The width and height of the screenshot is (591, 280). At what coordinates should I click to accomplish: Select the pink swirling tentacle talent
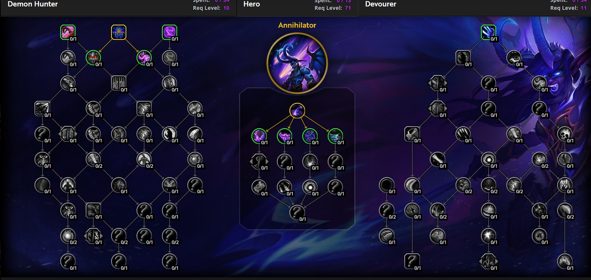coord(144,58)
